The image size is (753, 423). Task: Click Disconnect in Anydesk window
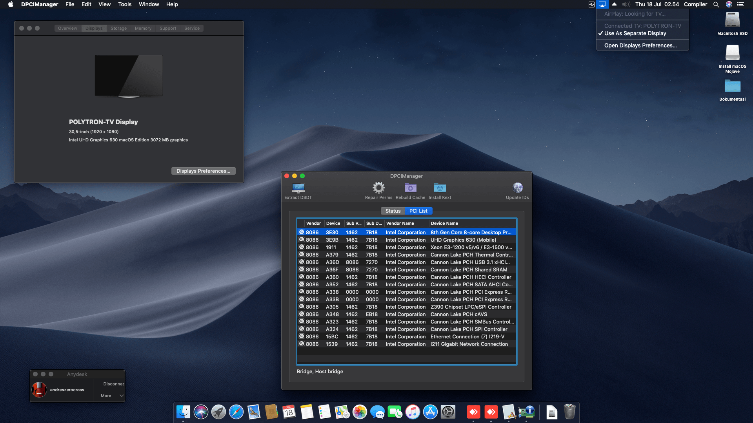(114, 384)
